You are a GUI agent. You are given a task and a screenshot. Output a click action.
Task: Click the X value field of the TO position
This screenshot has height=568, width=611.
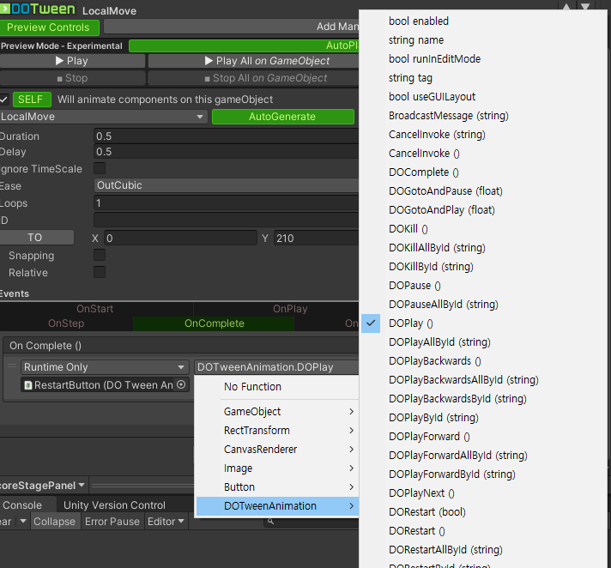[180, 238]
